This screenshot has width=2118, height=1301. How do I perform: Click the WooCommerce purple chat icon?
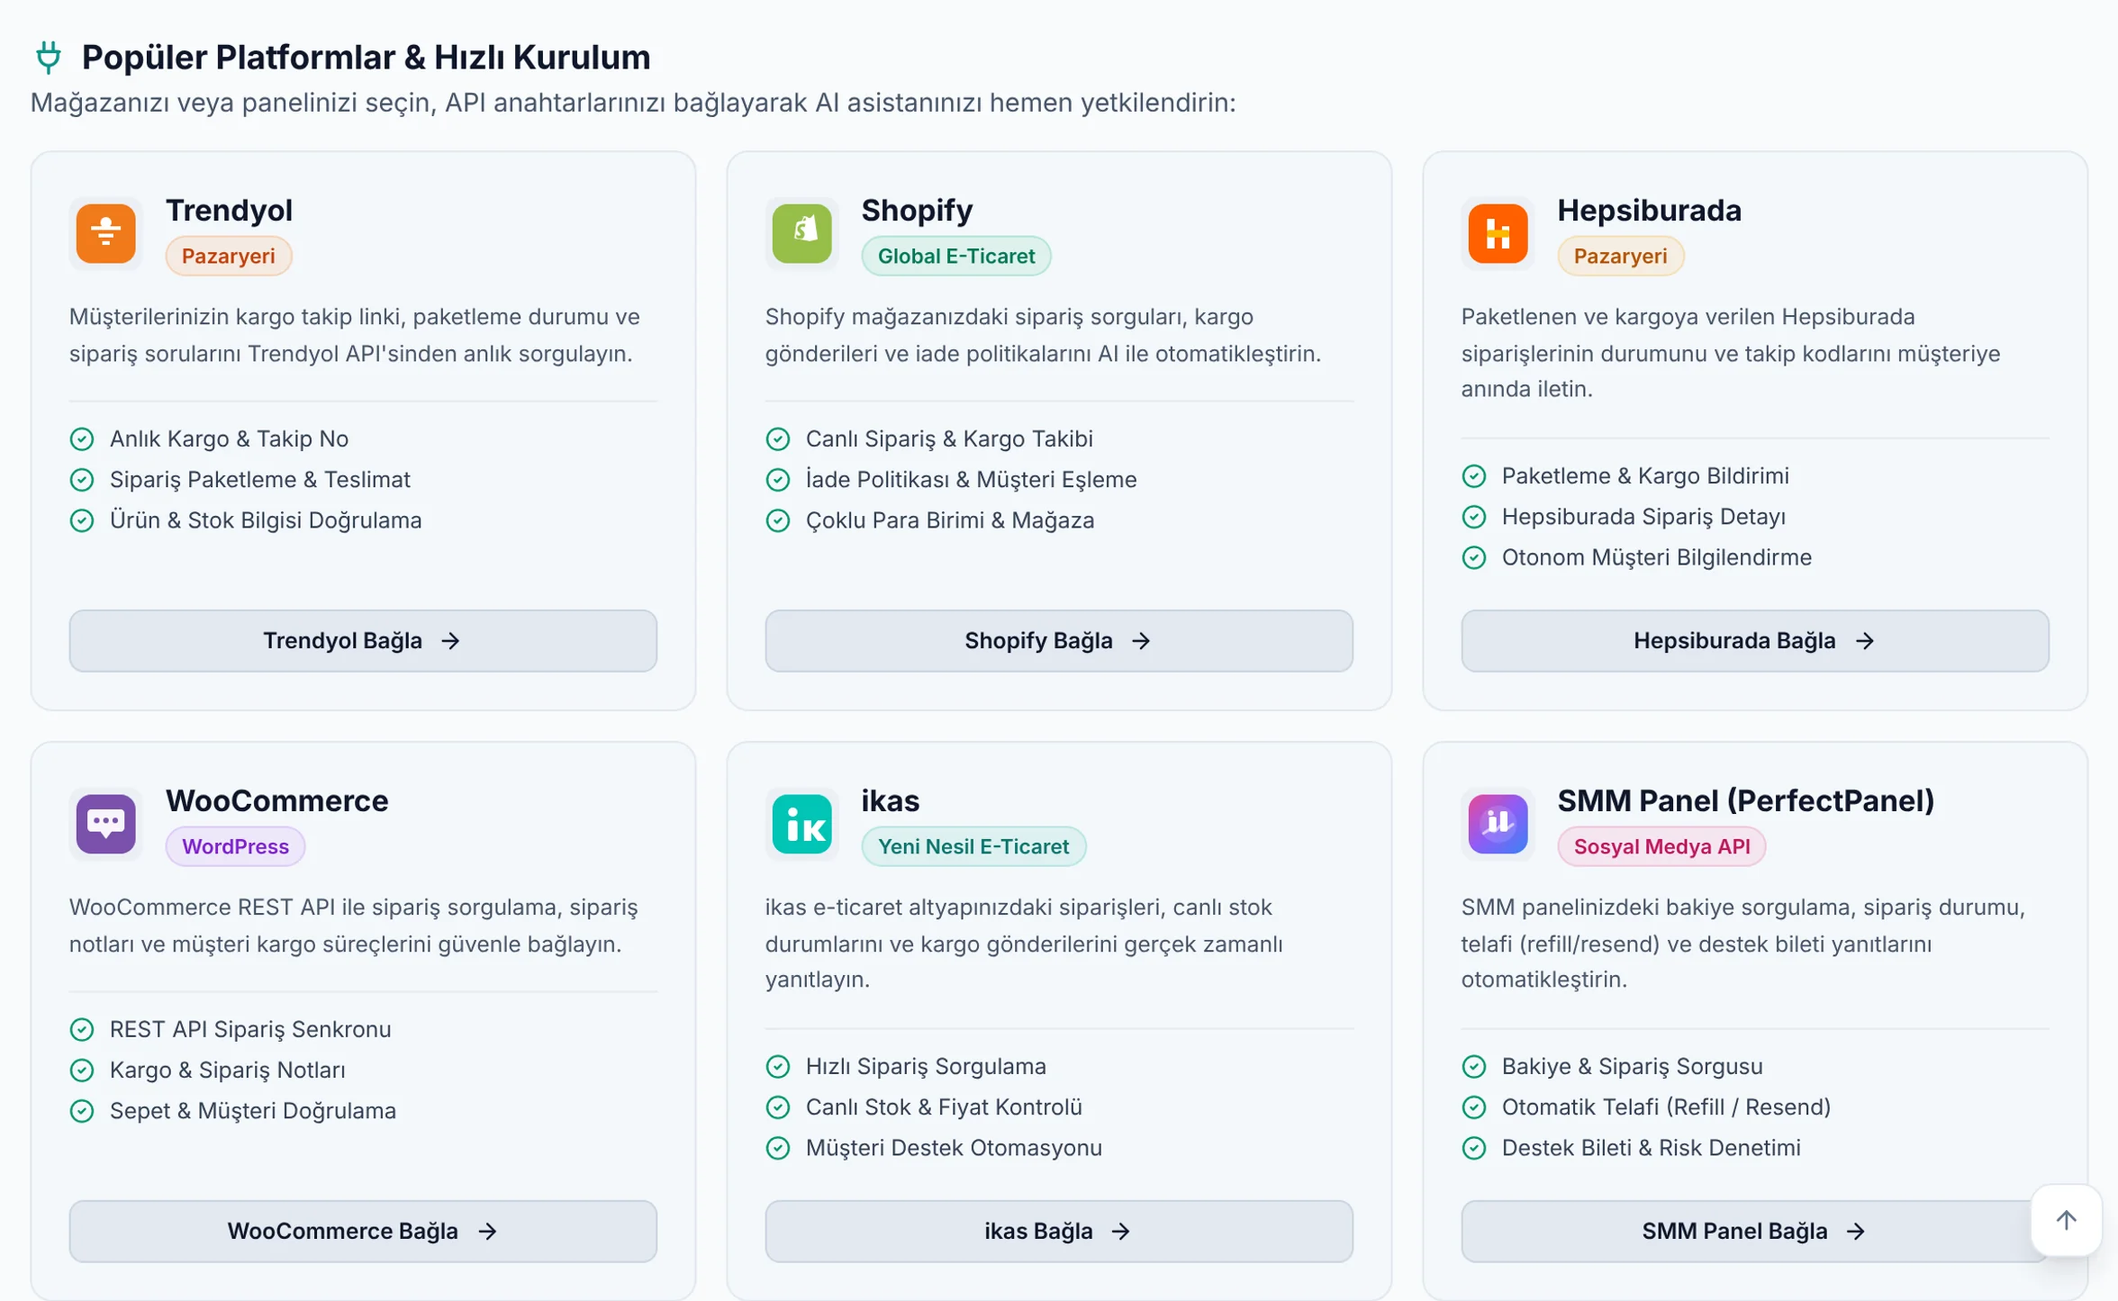[105, 823]
